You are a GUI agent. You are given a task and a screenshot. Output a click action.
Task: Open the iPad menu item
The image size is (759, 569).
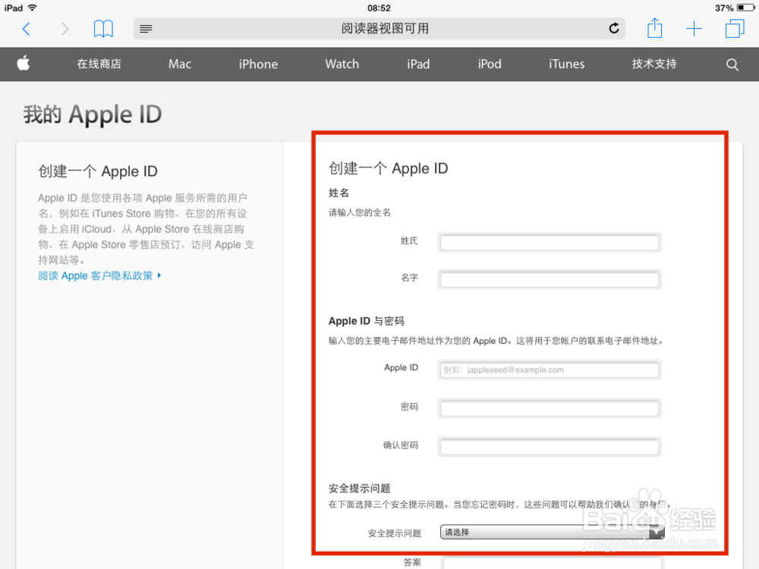coord(418,64)
